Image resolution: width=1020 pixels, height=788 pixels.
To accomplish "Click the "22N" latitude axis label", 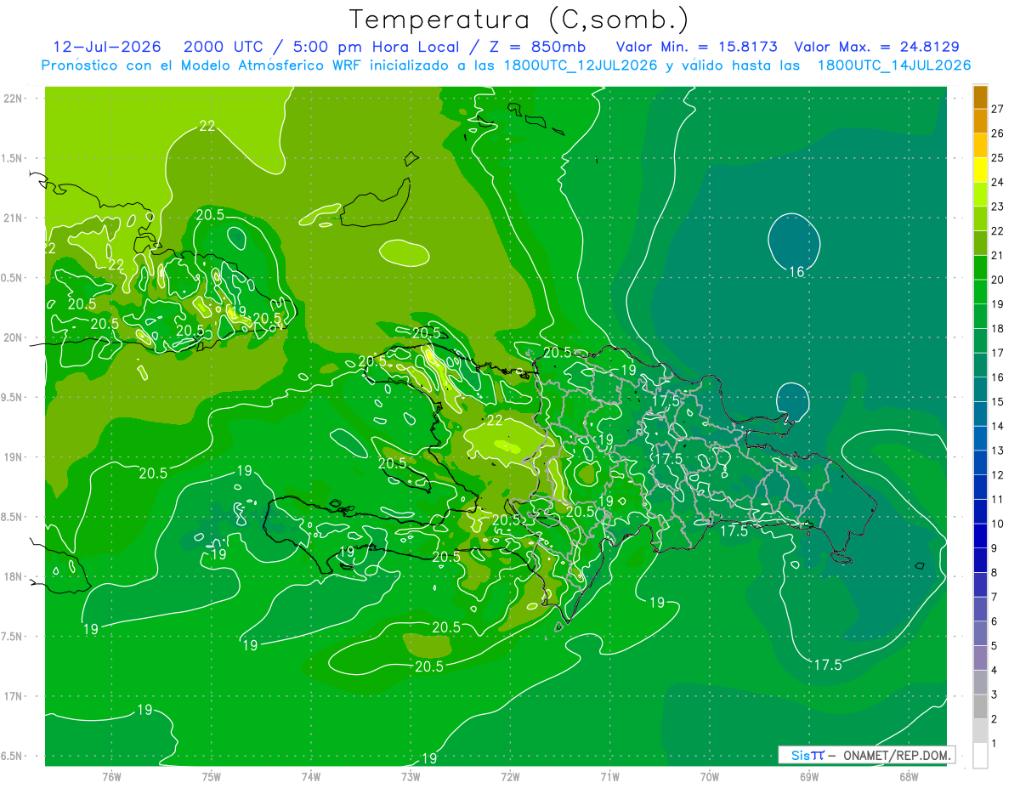I will 12,98.
